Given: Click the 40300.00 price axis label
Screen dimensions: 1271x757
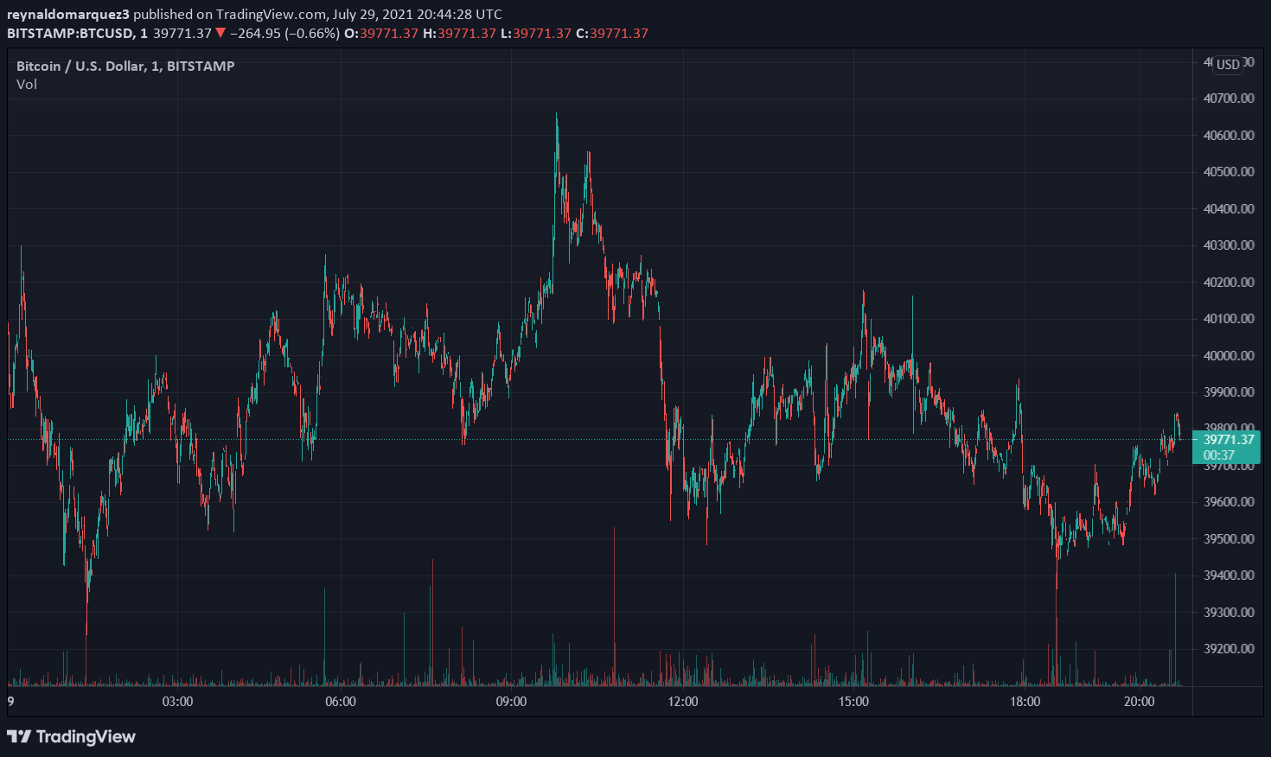Looking at the screenshot, I should coord(1229,245).
